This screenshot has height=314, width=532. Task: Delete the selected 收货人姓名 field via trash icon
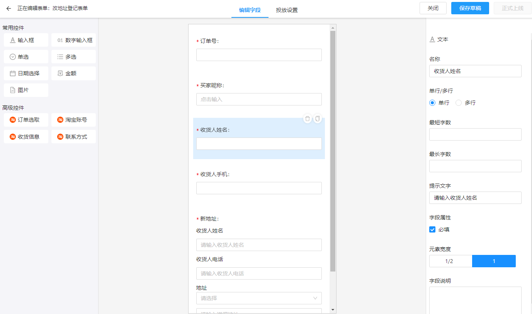(308, 119)
